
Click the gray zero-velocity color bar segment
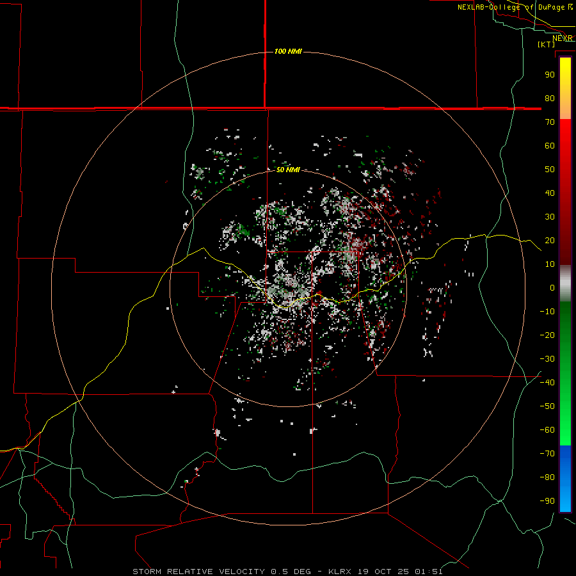tap(565, 284)
